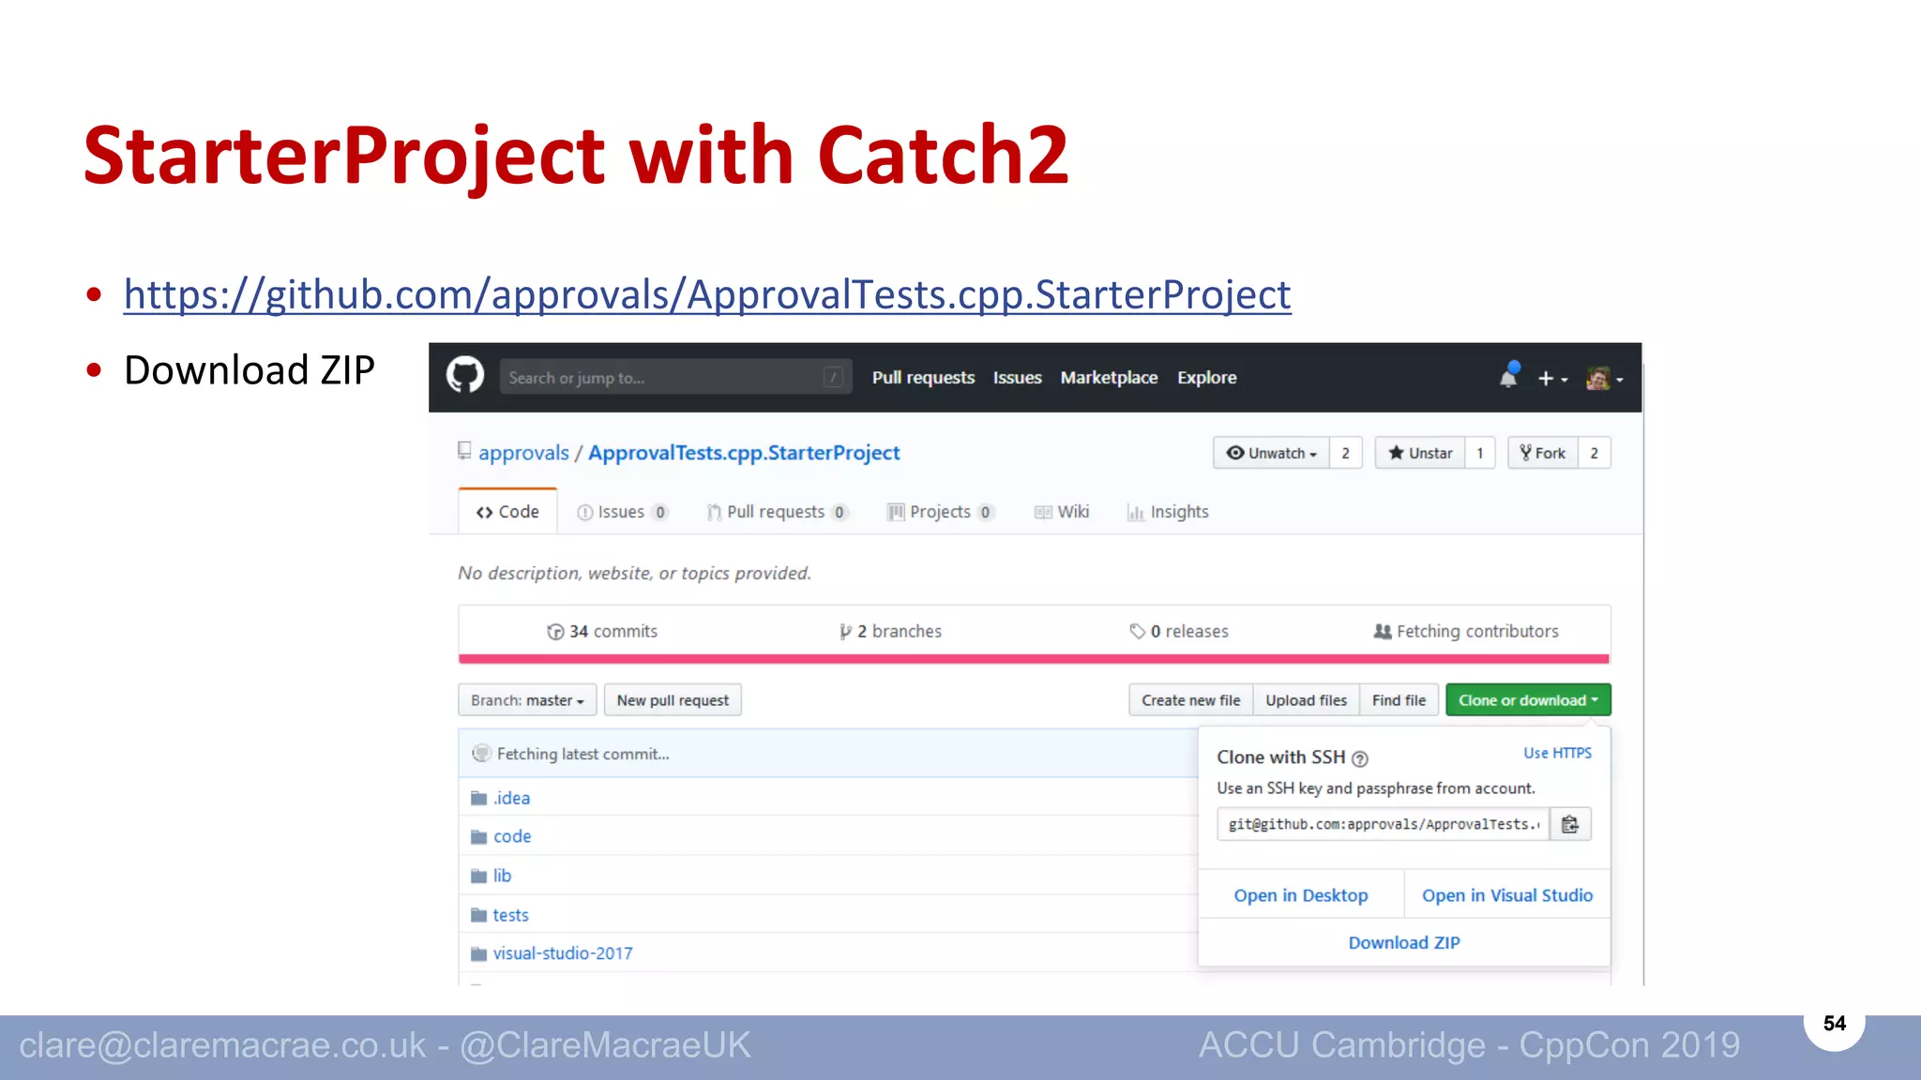
Task: Open the tests folder
Action: pos(510,915)
